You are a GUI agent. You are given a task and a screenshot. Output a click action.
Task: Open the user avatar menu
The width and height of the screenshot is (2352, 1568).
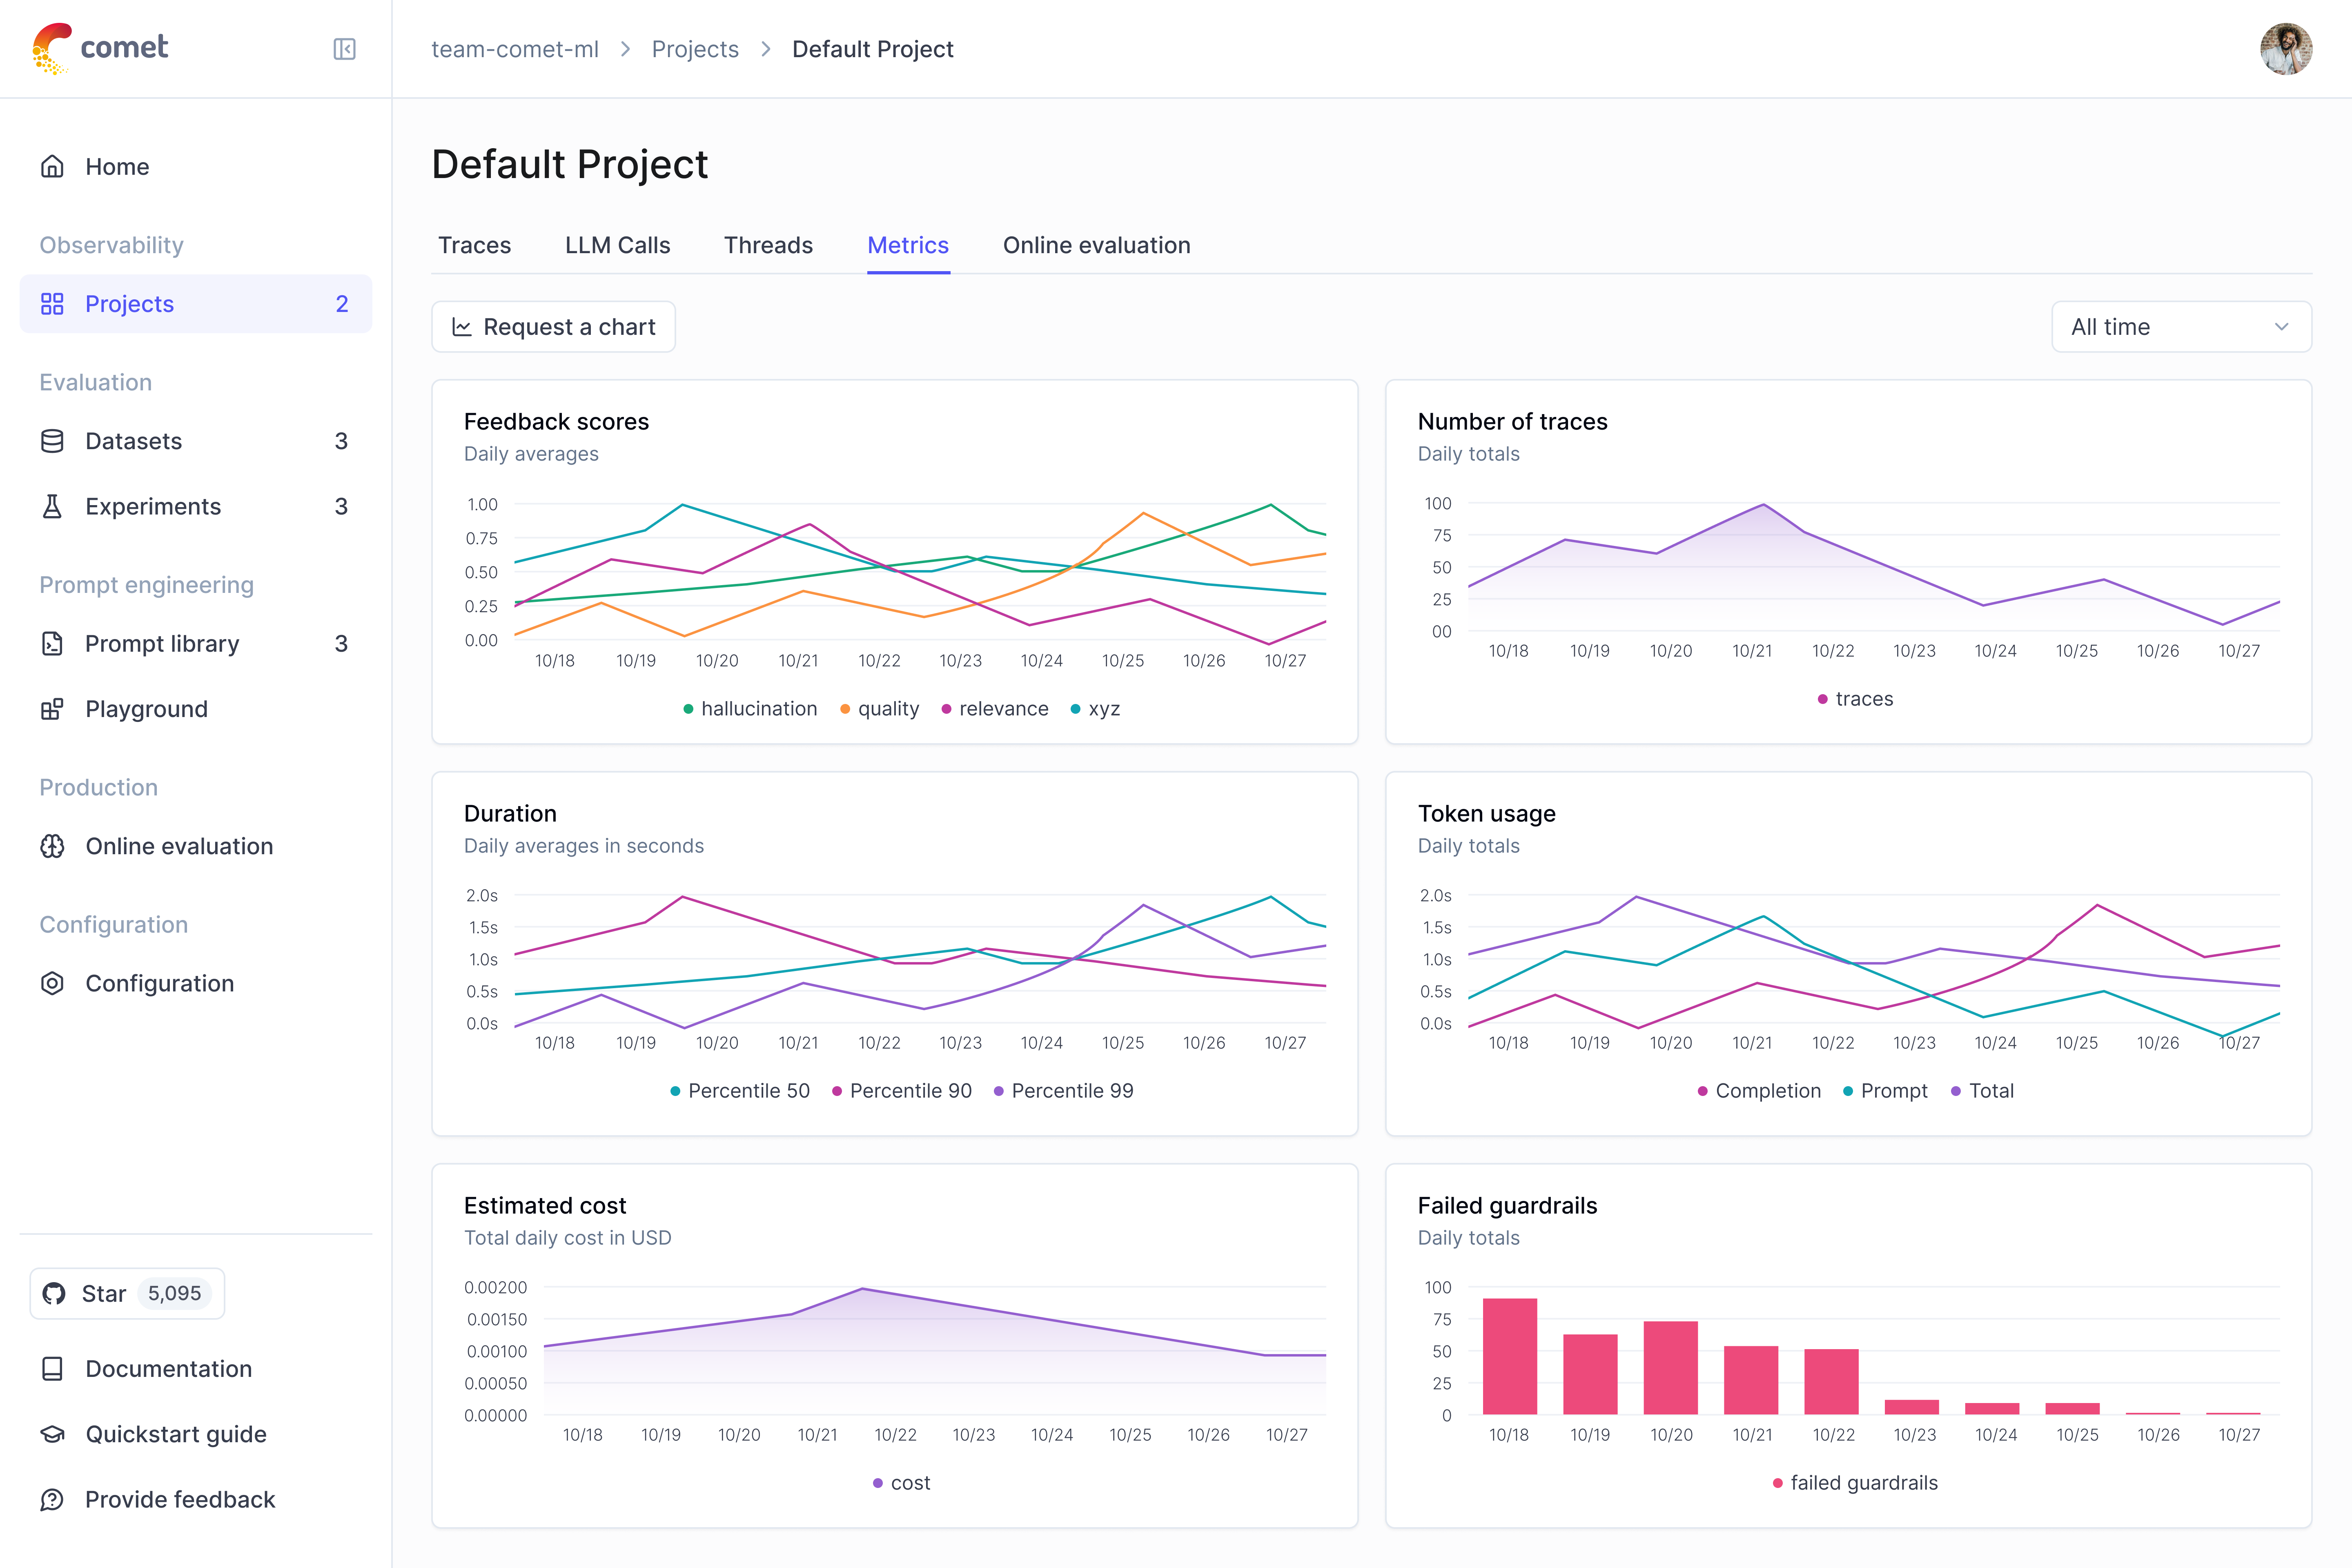[2286, 49]
